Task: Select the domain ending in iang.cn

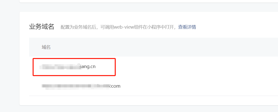Action: [67, 67]
